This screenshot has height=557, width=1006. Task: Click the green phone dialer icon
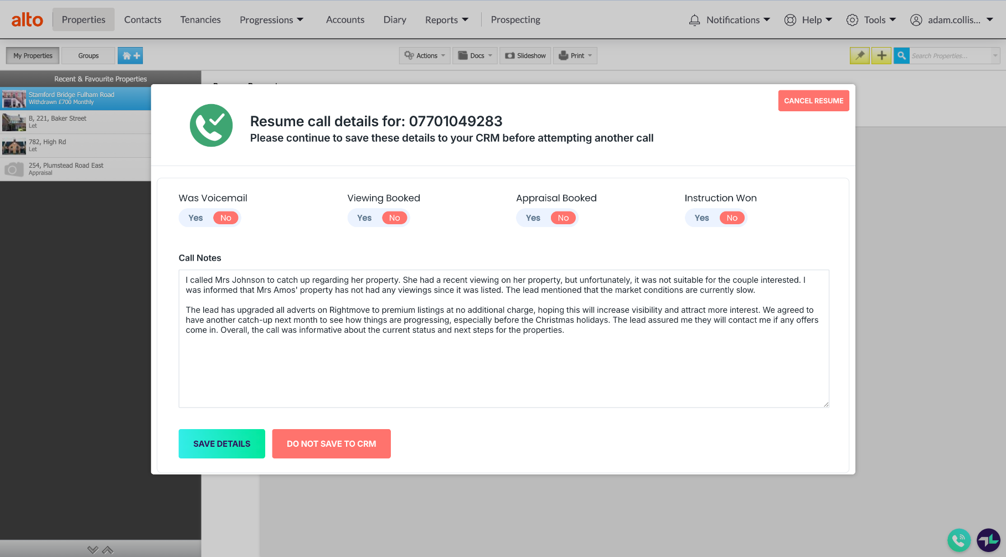(959, 540)
